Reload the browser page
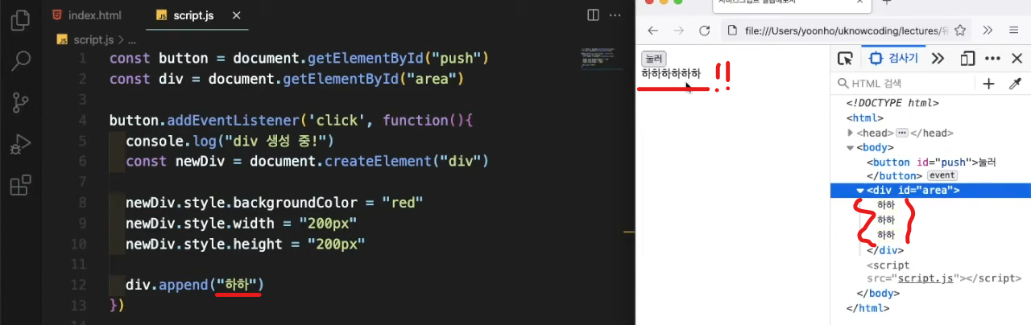 704,31
